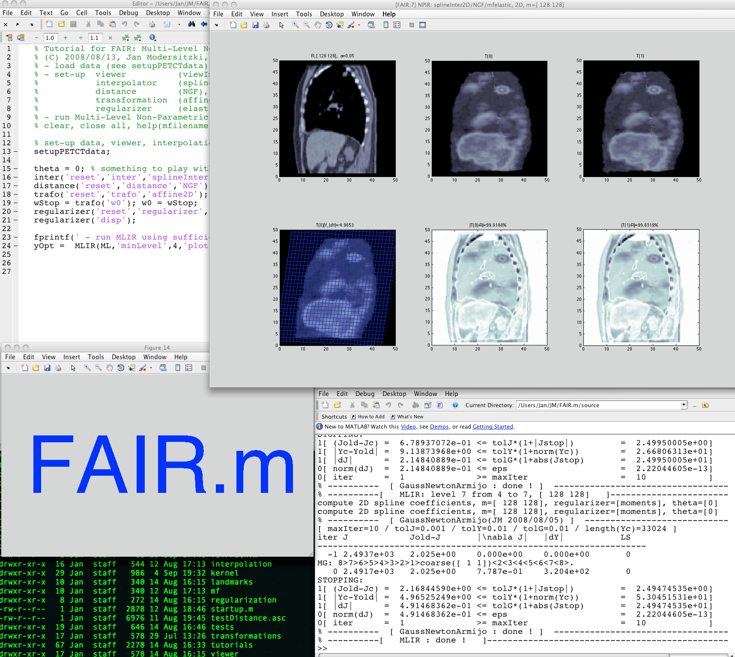Click Save icon in Figure 14 toolbar
The width and height of the screenshot is (735, 657).
point(47,368)
